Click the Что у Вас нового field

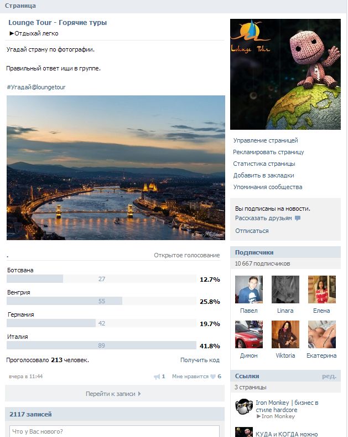(x=114, y=431)
